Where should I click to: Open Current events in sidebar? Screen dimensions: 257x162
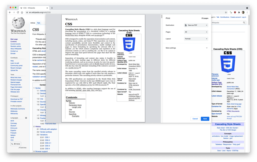[15, 44]
